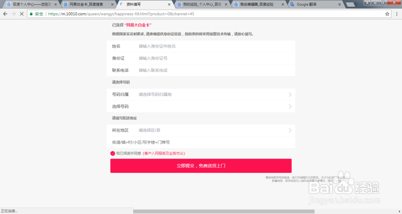
Task: Click the 姓名 name input field
Action: click(x=201, y=46)
